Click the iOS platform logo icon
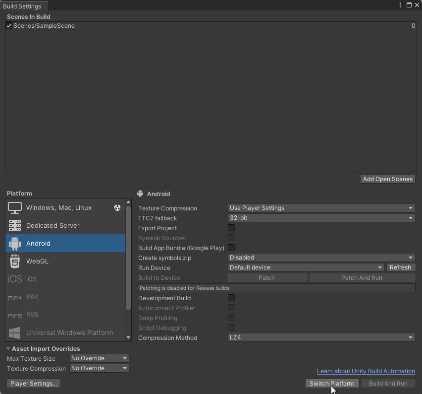This screenshot has width=422, height=394. 14,279
